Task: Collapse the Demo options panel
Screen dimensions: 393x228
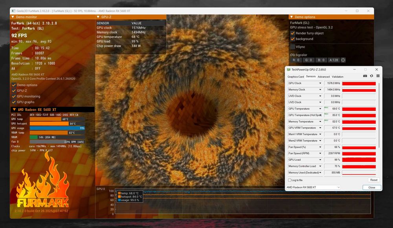Action: (292, 17)
